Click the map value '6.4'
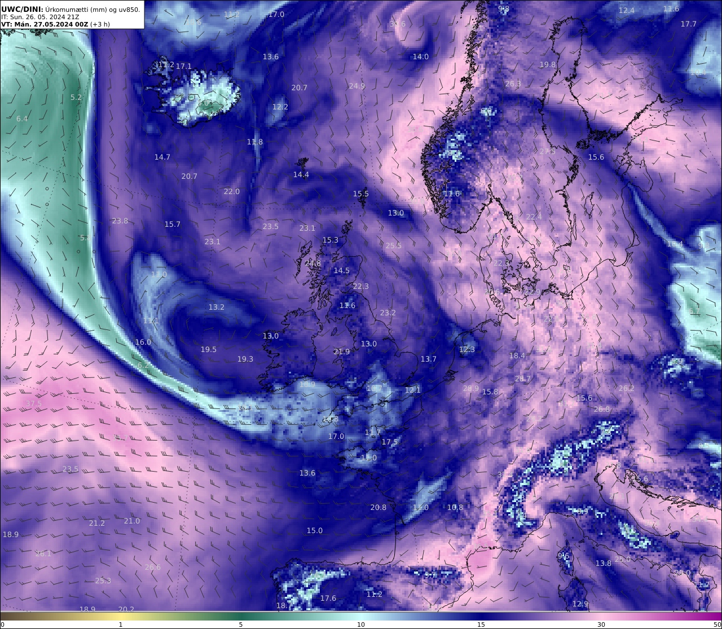 pyautogui.click(x=22, y=118)
